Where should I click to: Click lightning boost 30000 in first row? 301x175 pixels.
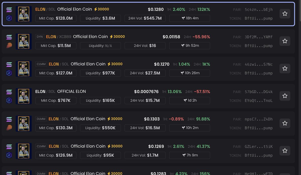[101, 9]
